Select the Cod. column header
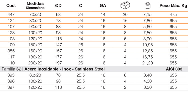This screenshot has height=94, width=188. [11, 6]
